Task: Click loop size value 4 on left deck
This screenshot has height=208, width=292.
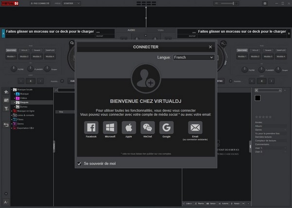Action: pos(31,81)
